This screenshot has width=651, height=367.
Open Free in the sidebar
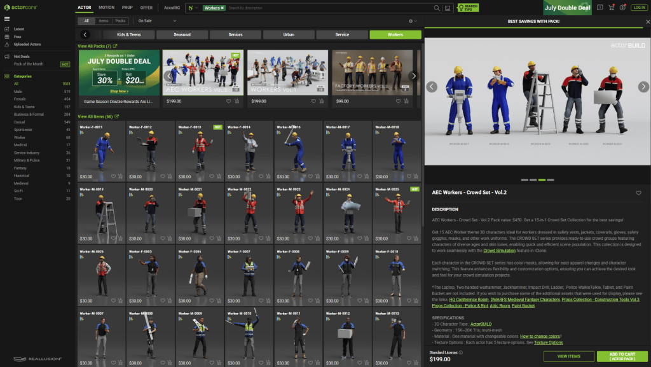pos(17,36)
